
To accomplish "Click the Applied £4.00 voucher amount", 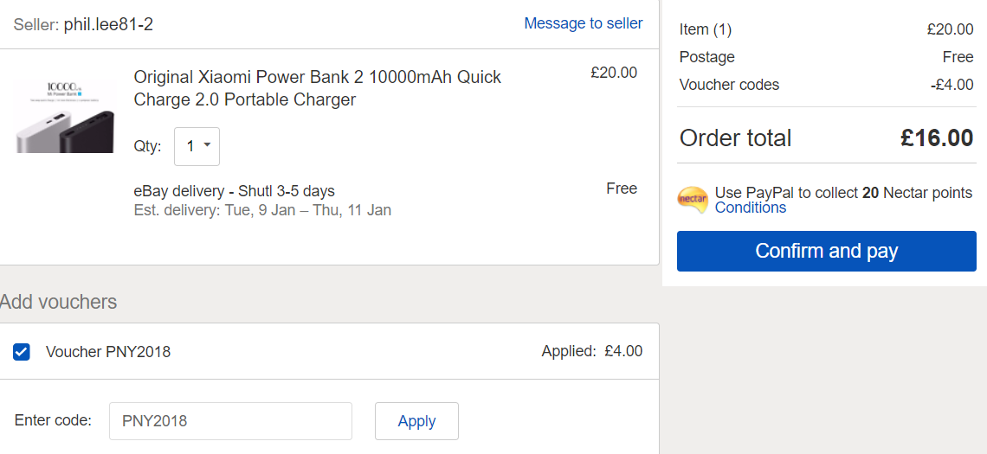I will (591, 351).
